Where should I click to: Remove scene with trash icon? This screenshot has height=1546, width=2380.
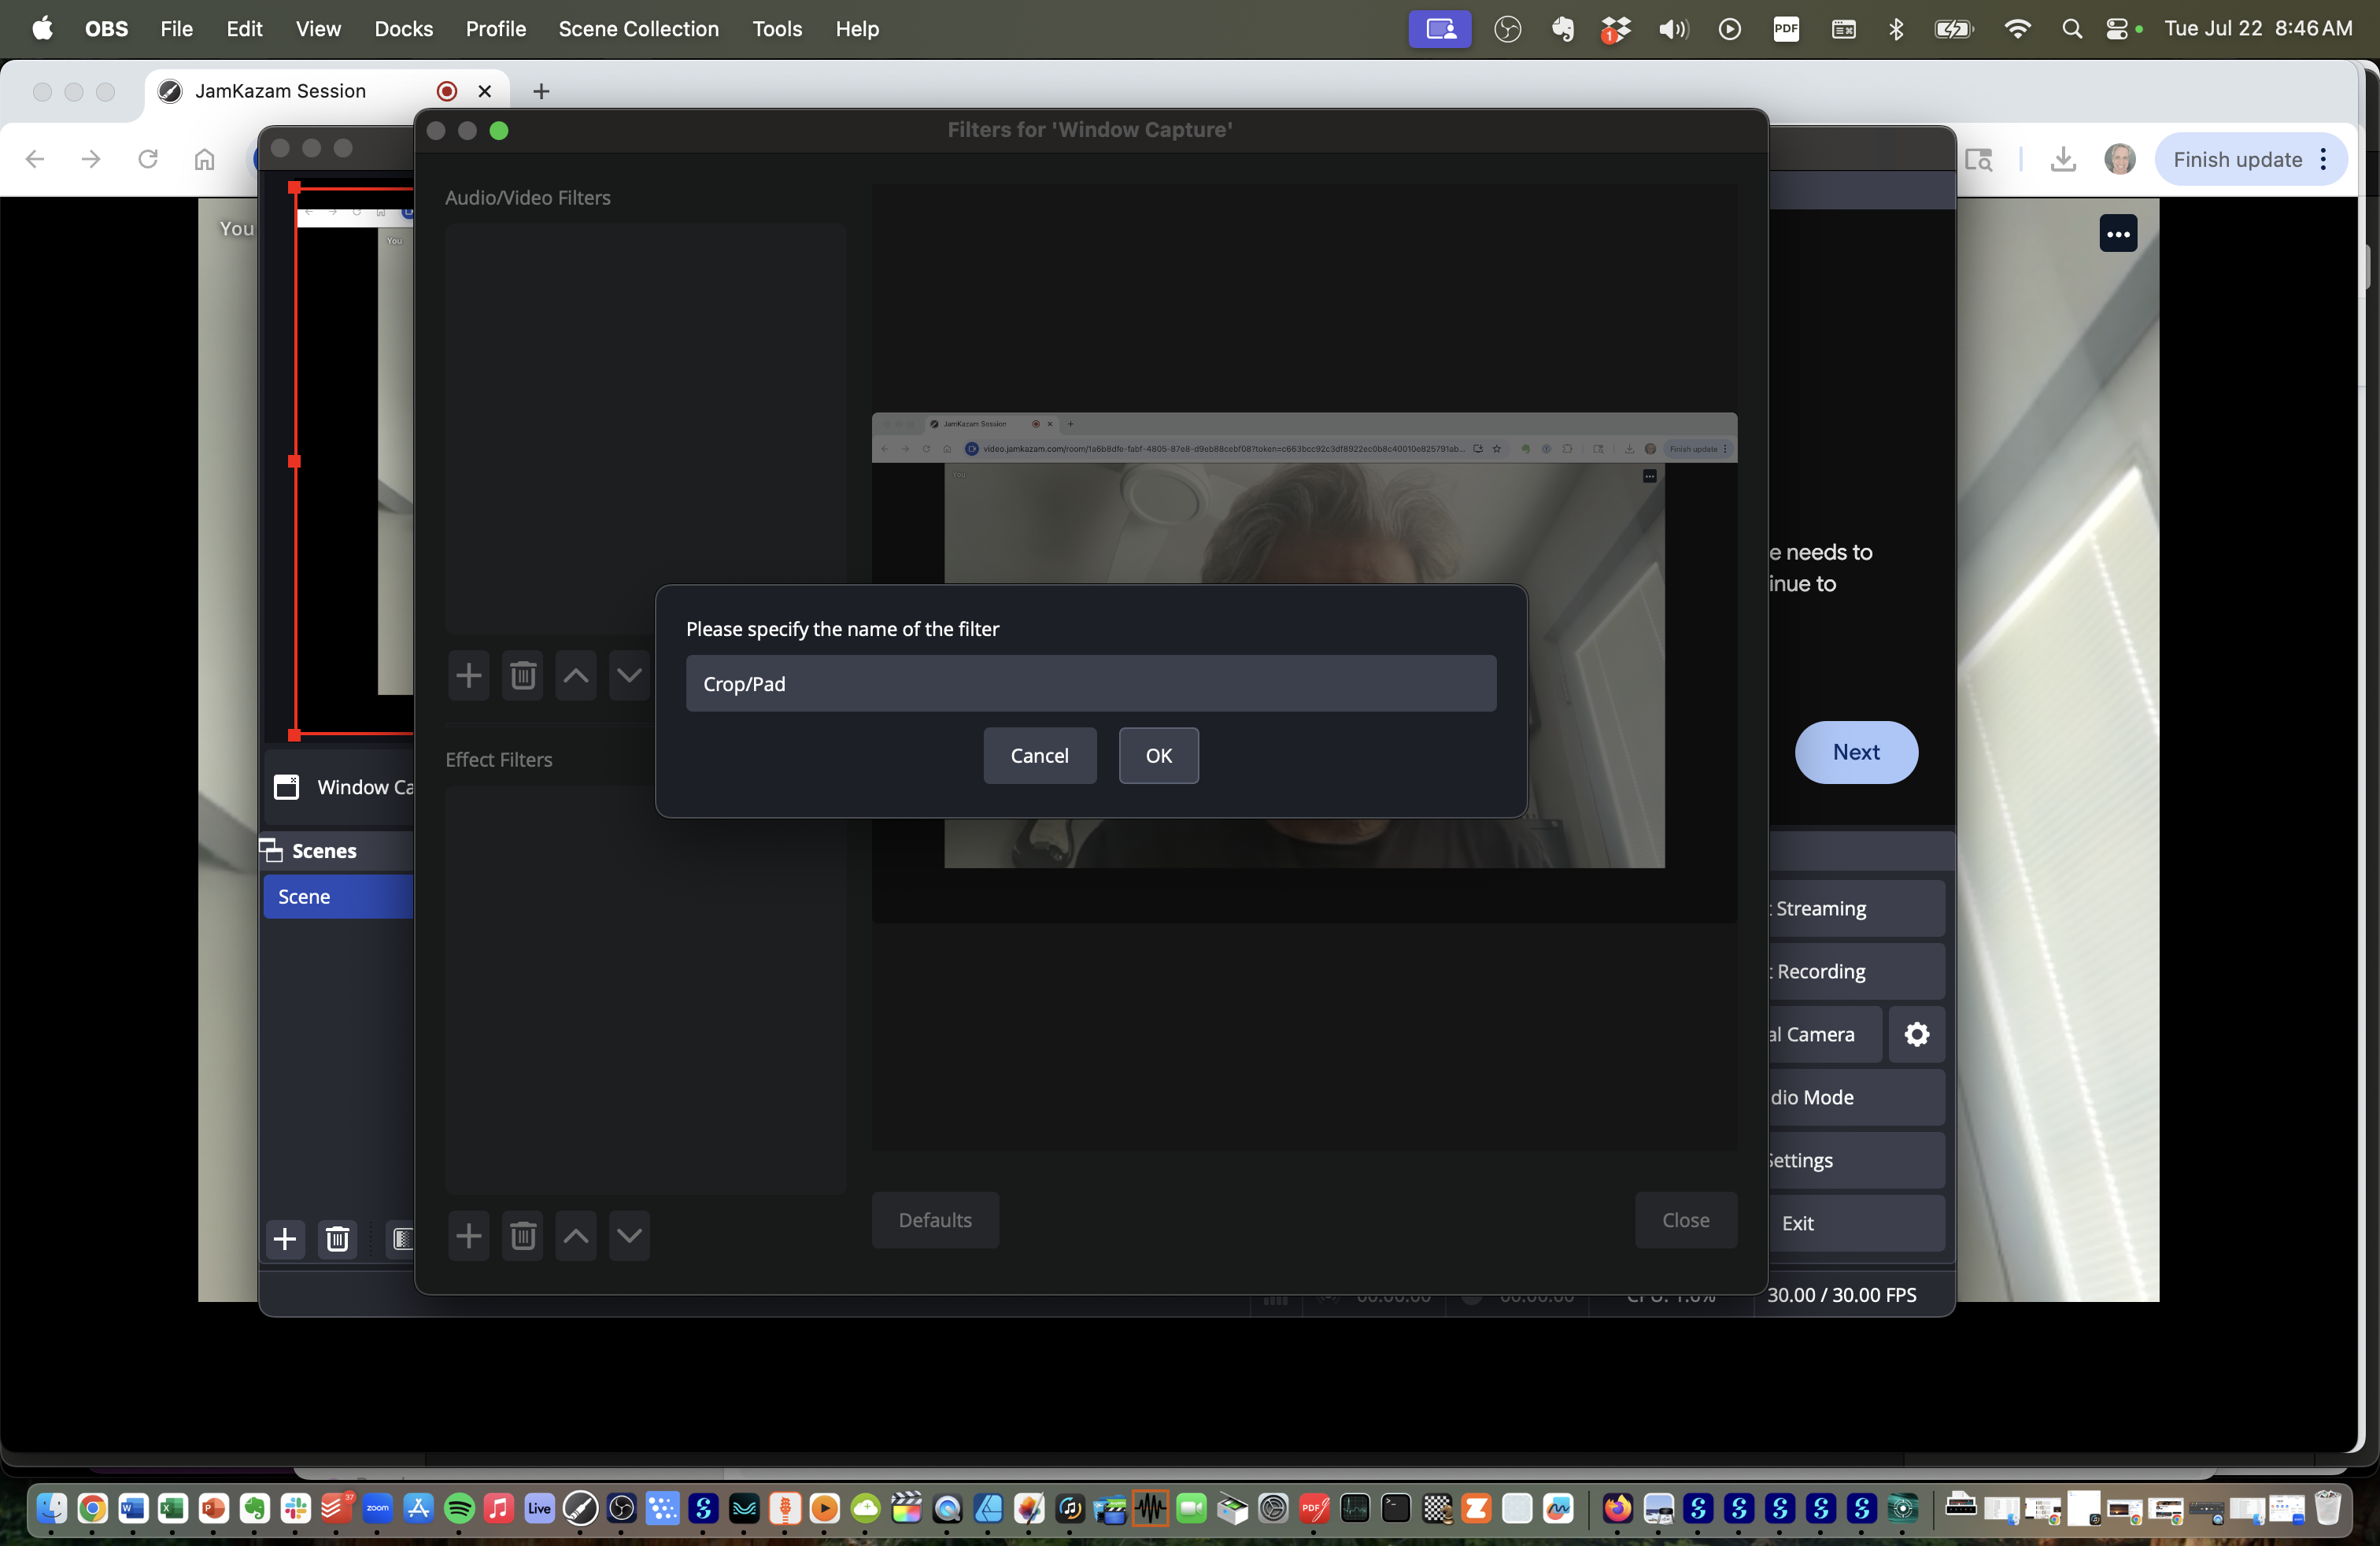[x=338, y=1239]
